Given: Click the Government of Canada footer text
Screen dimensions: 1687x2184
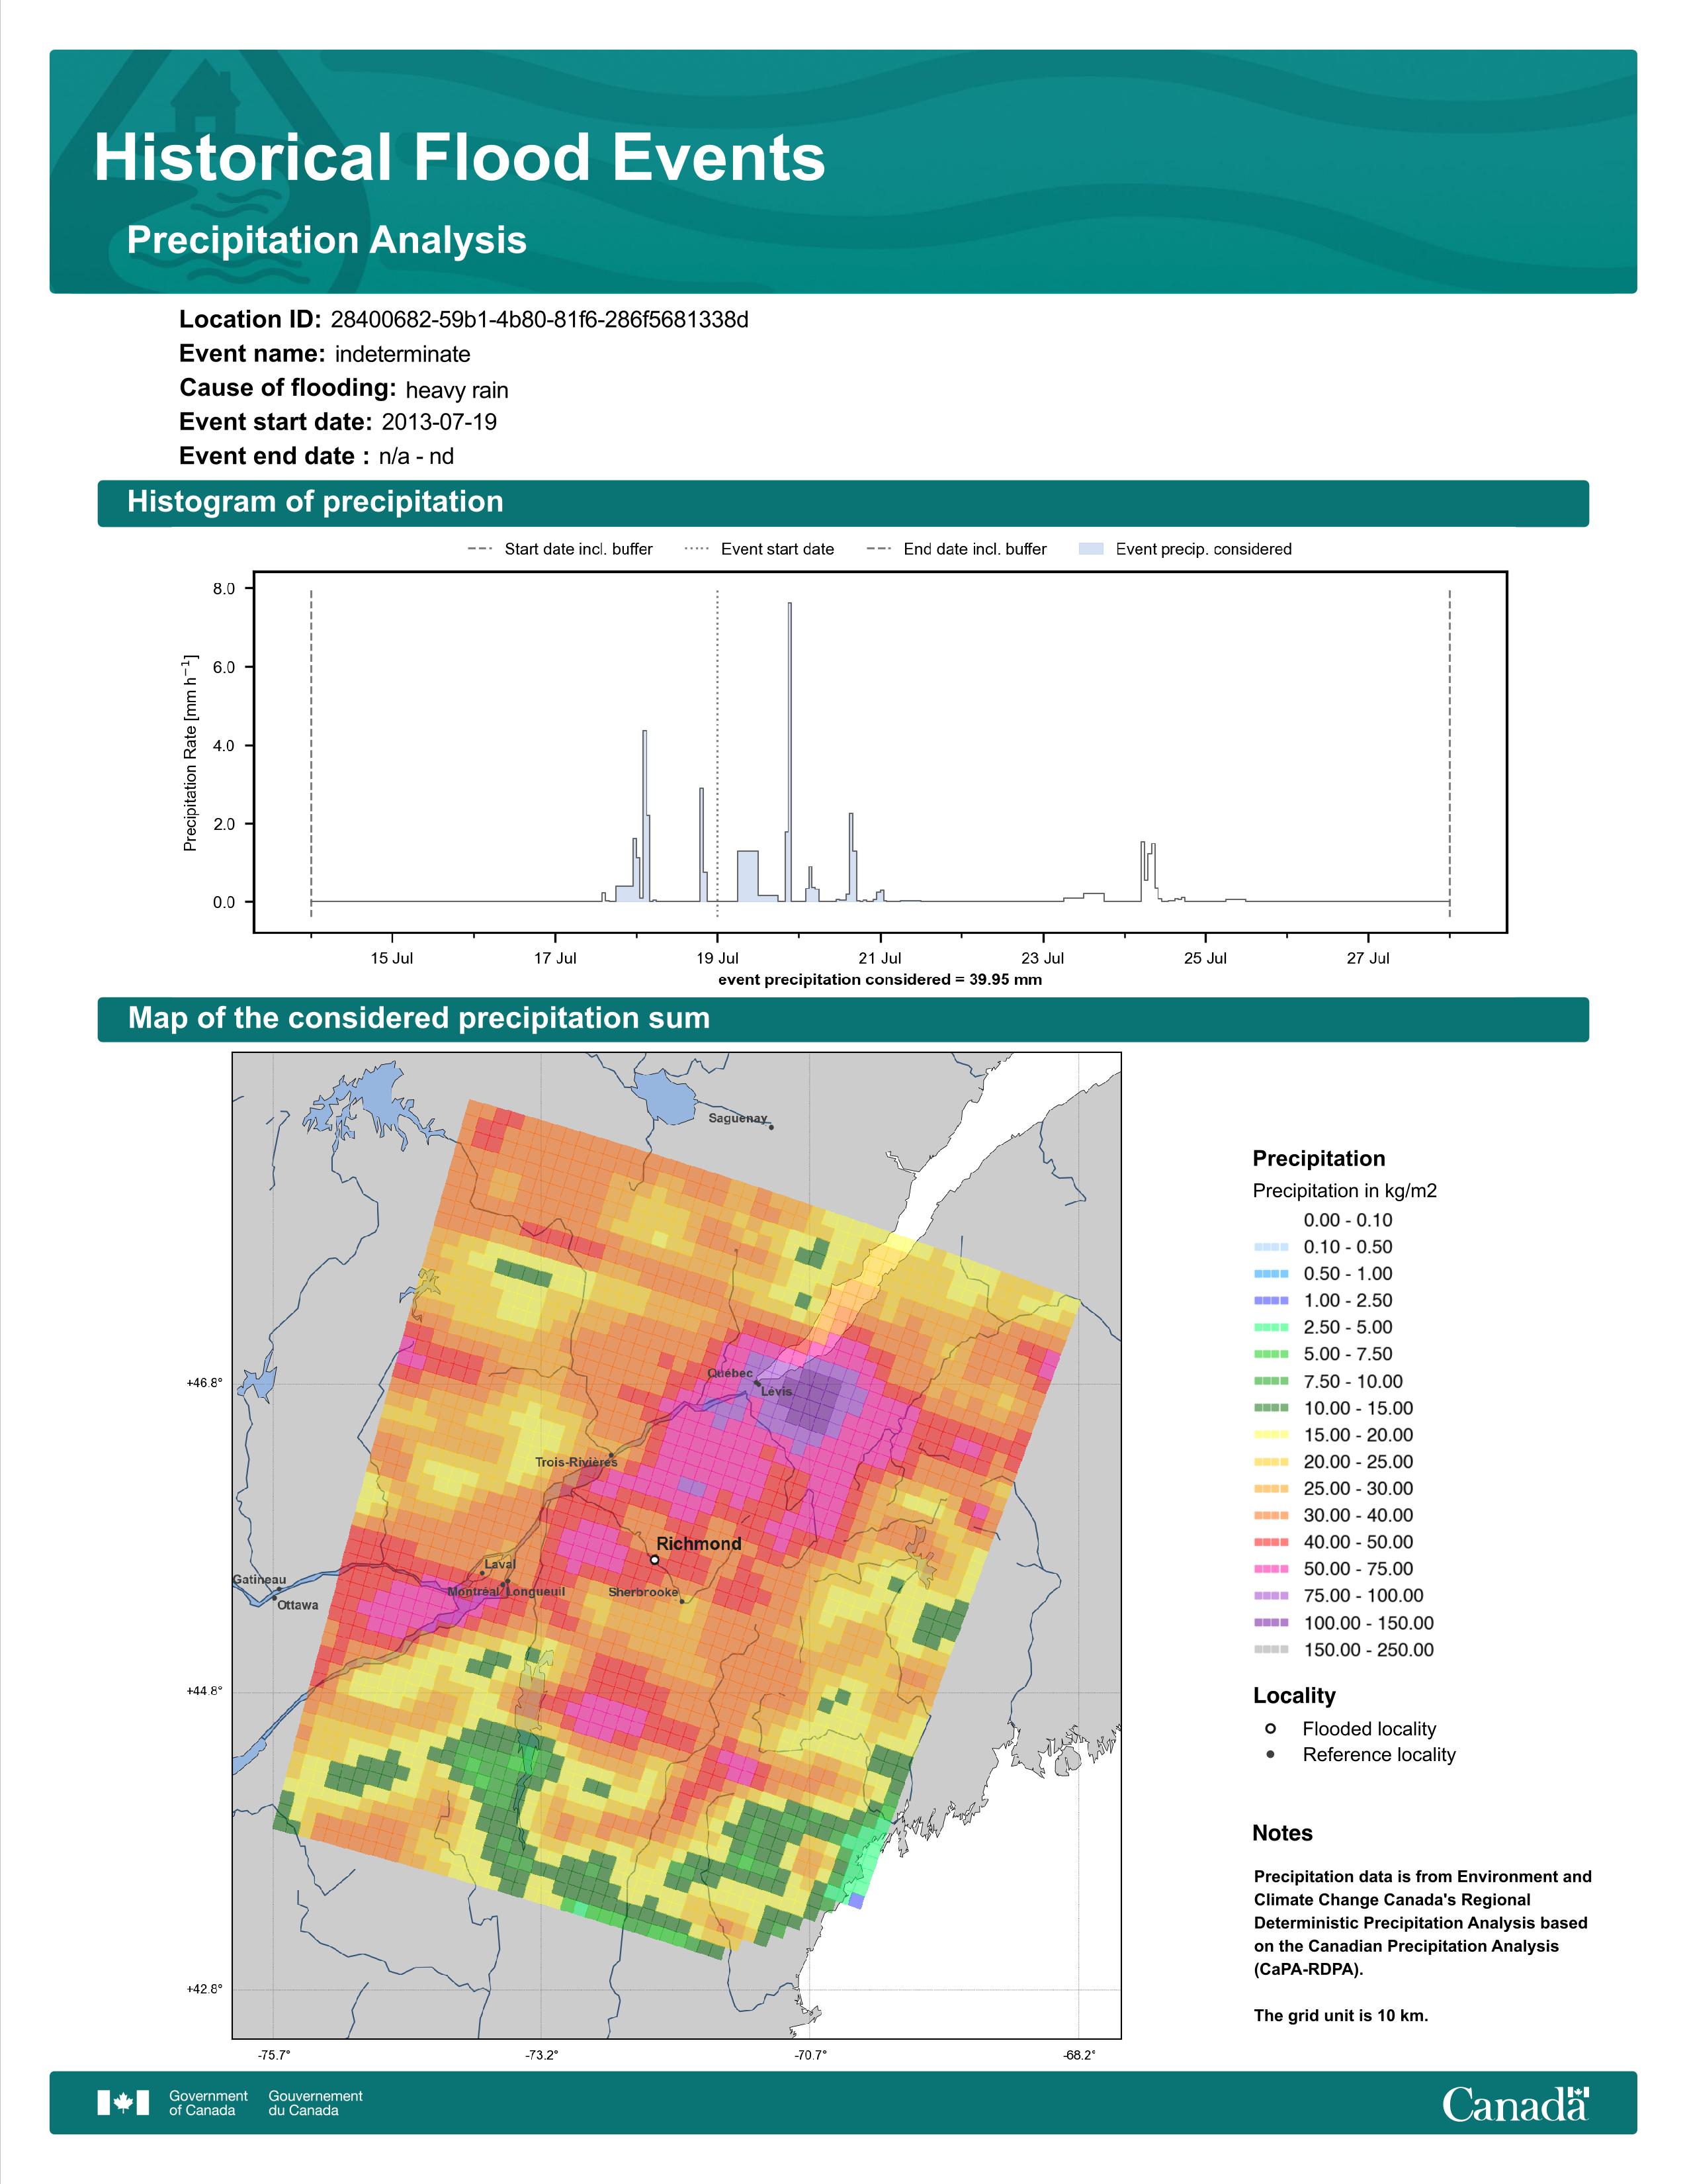Looking at the screenshot, I should pyautogui.click(x=208, y=2103).
